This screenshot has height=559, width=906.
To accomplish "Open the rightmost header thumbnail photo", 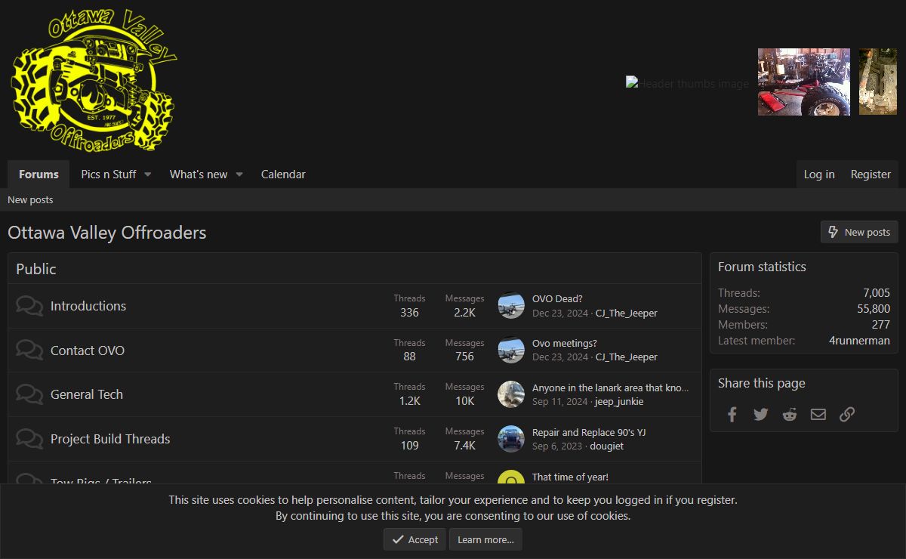I will [878, 82].
